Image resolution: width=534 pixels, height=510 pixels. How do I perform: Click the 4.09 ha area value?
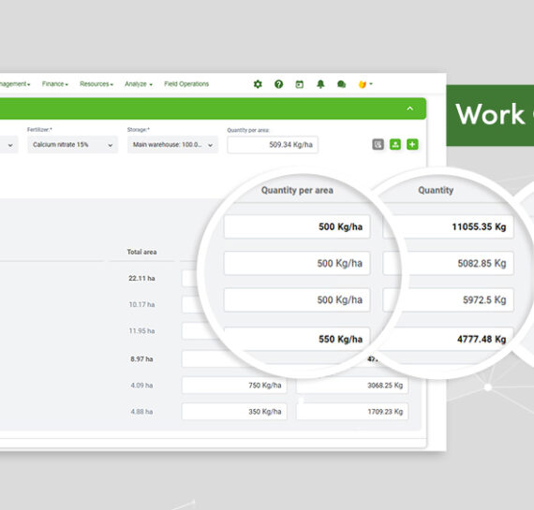point(141,386)
